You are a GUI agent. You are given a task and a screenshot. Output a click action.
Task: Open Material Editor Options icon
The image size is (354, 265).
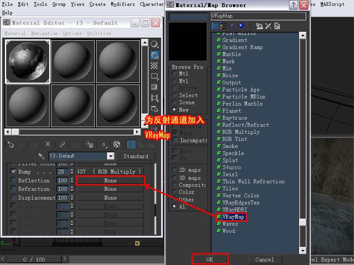pos(154,109)
